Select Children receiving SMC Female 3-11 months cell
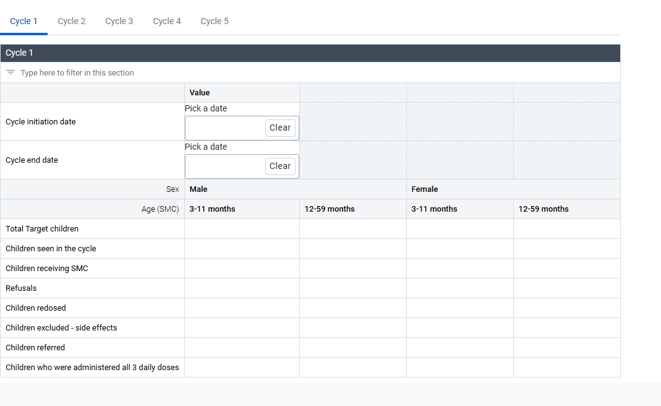661x406 pixels. pos(460,269)
